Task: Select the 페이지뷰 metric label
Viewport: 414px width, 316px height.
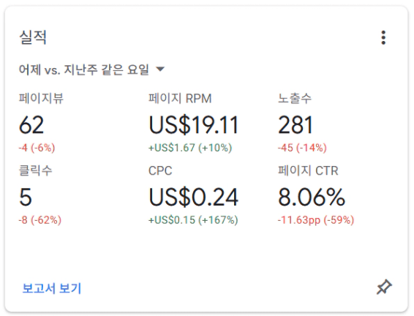Action: click(41, 98)
